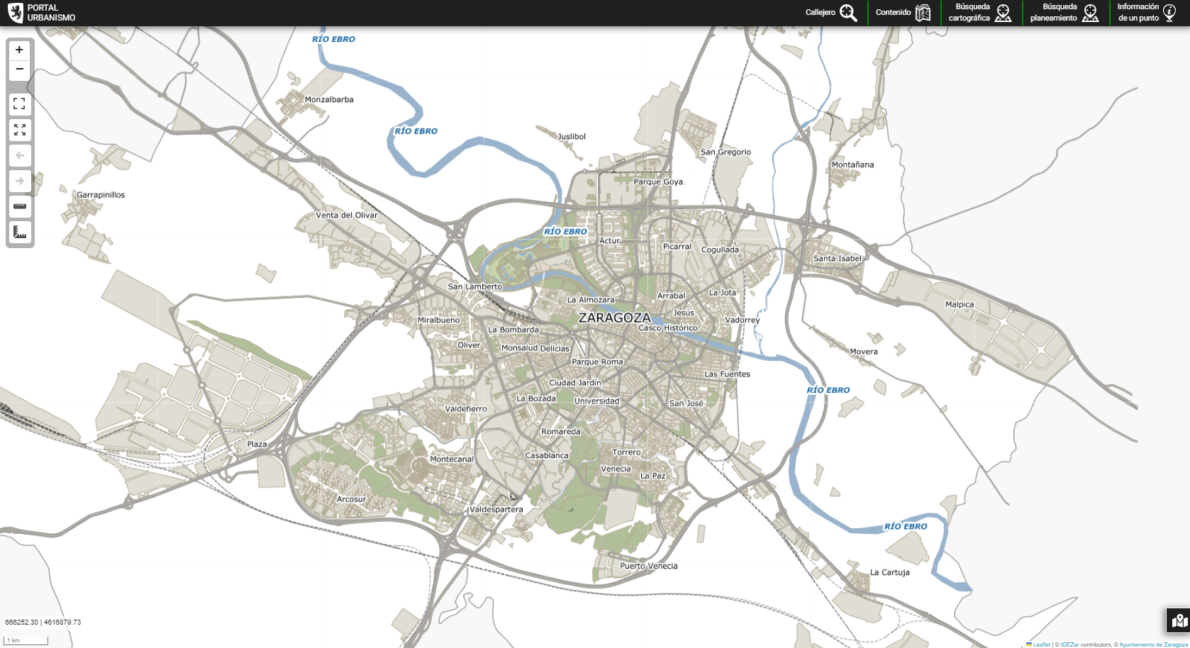Open the Ayuntamiento de Zaragoza link

1153,644
